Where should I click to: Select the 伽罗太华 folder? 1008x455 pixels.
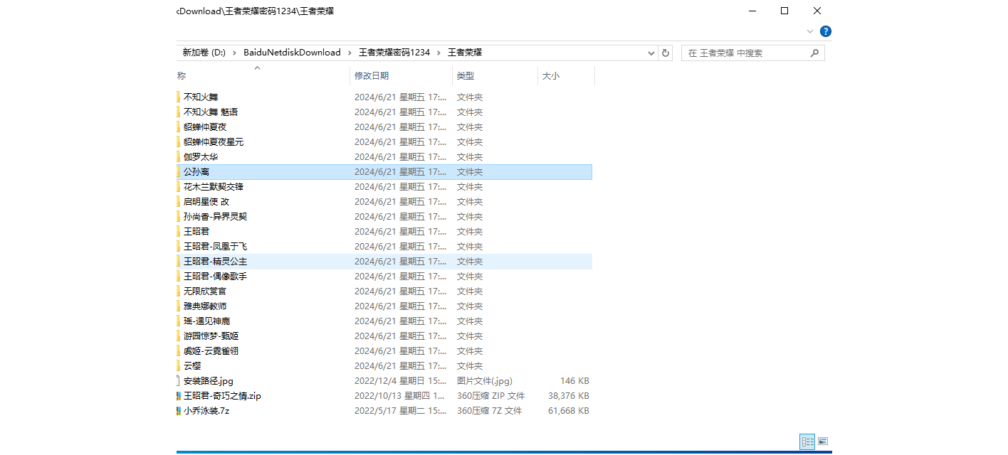point(201,156)
